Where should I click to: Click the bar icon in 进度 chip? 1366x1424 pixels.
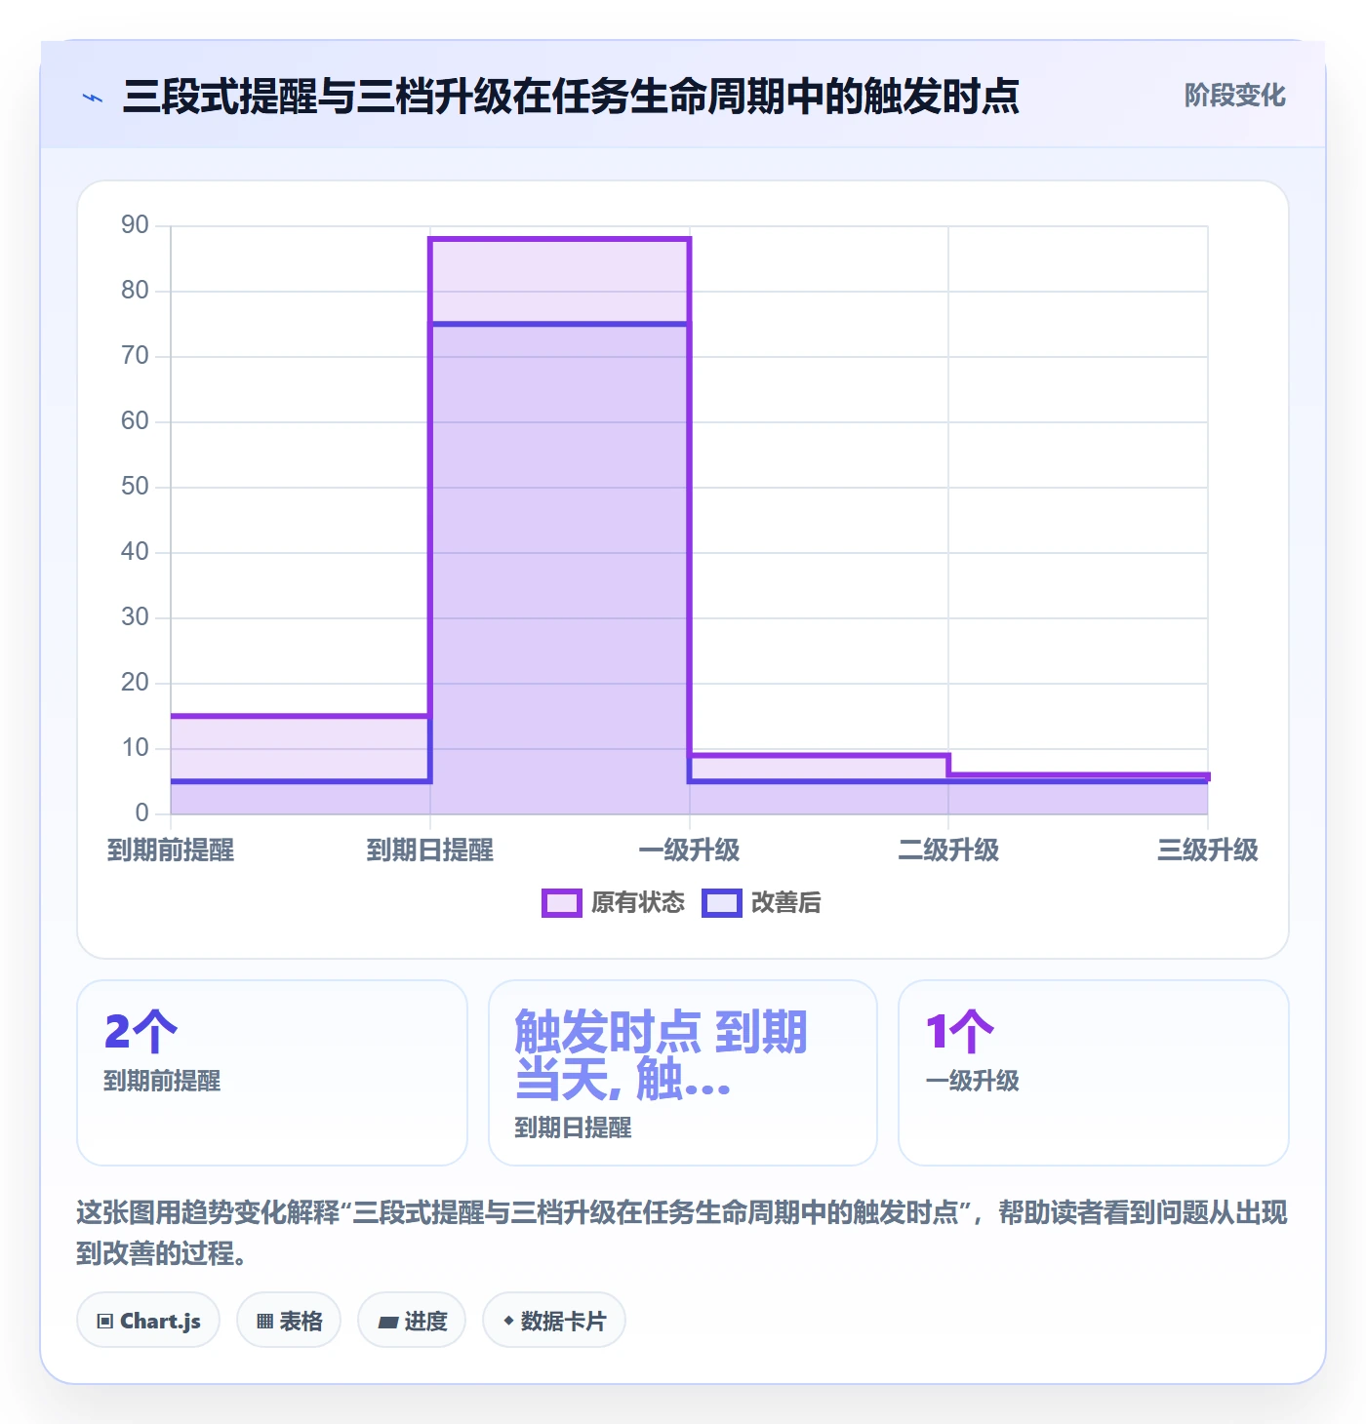(x=388, y=1323)
